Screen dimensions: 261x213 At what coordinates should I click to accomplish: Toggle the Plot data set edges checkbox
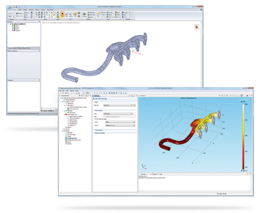pyautogui.click(x=95, y=119)
